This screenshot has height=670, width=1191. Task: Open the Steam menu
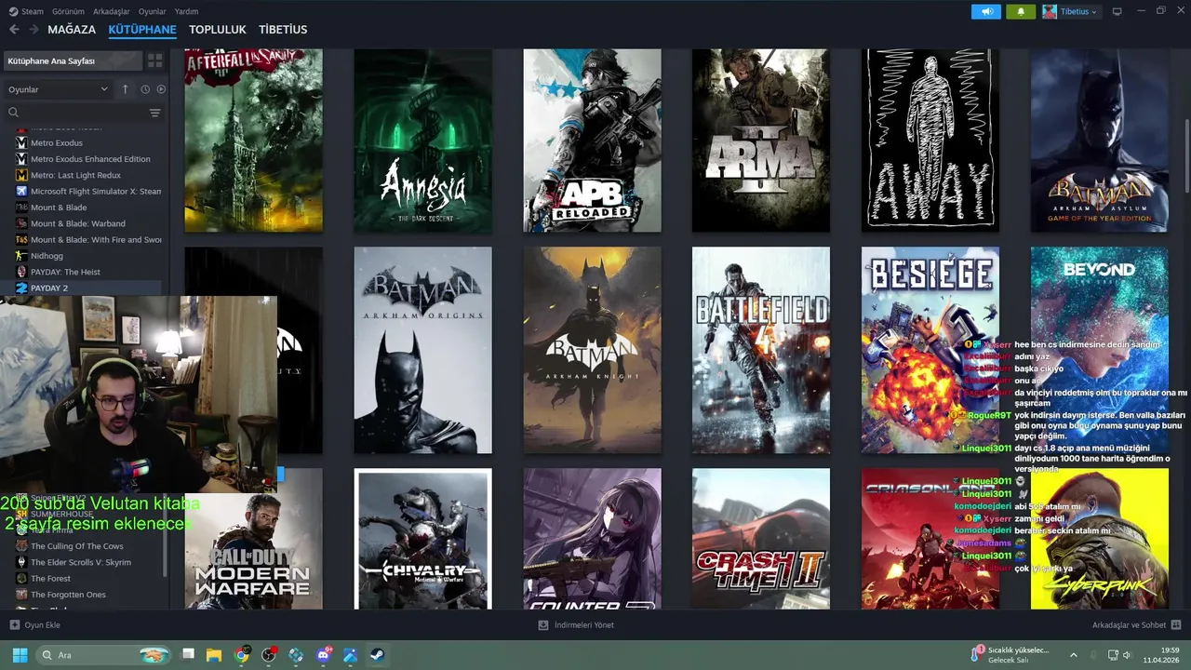pyautogui.click(x=26, y=11)
